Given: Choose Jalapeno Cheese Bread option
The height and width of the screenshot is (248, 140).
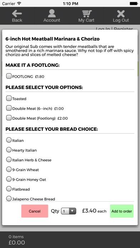Looking at the screenshot, I should 9,198.
